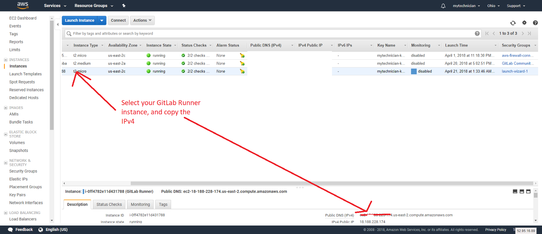
Task: Click the language globe icon
Action: [x=41, y=230]
